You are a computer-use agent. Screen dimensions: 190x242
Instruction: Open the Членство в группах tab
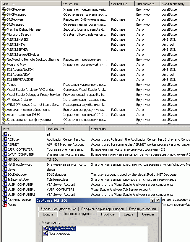[77, 214]
